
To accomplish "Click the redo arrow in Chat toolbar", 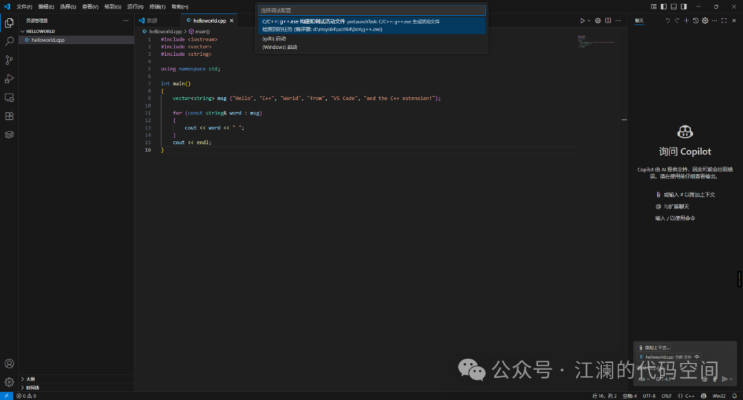I will pyautogui.click(x=677, y=21).
